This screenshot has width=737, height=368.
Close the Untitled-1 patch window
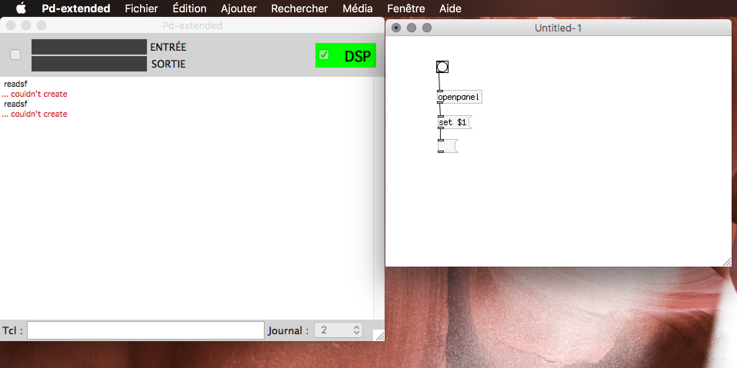tap(396, 28)
